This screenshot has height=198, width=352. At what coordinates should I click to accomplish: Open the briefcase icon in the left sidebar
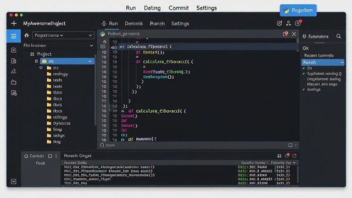tap(14, 82)
